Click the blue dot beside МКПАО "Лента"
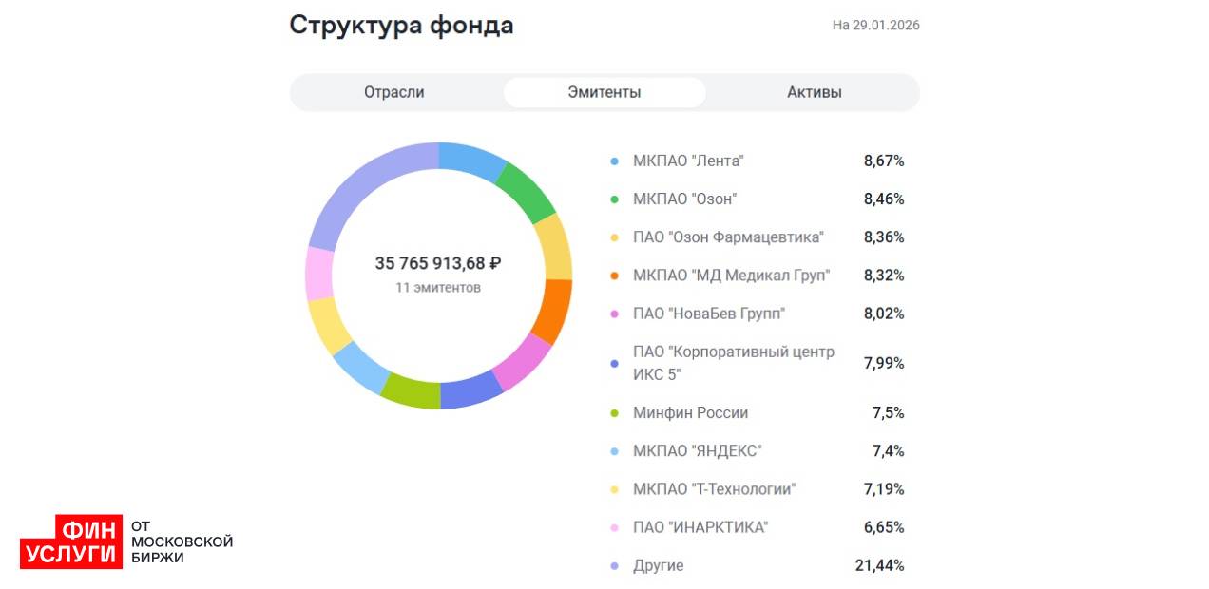 click(614, 161)
